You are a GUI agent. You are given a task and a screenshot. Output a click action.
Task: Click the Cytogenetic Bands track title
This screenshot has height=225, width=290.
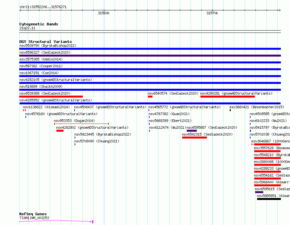(39, 24)
